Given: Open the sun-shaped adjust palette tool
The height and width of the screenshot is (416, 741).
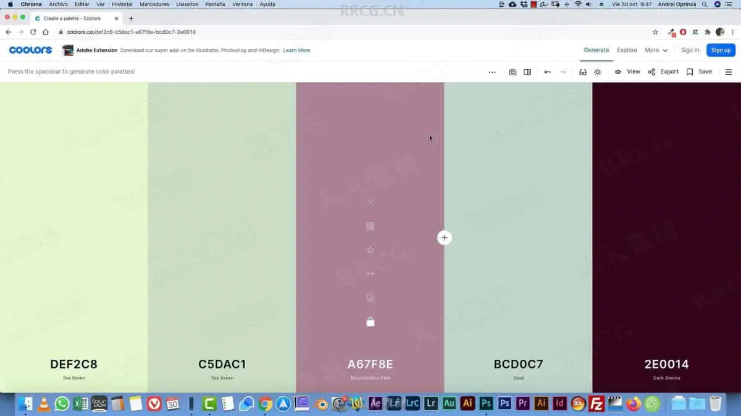Looking at the screenshot, I should (x=597, y=72).
